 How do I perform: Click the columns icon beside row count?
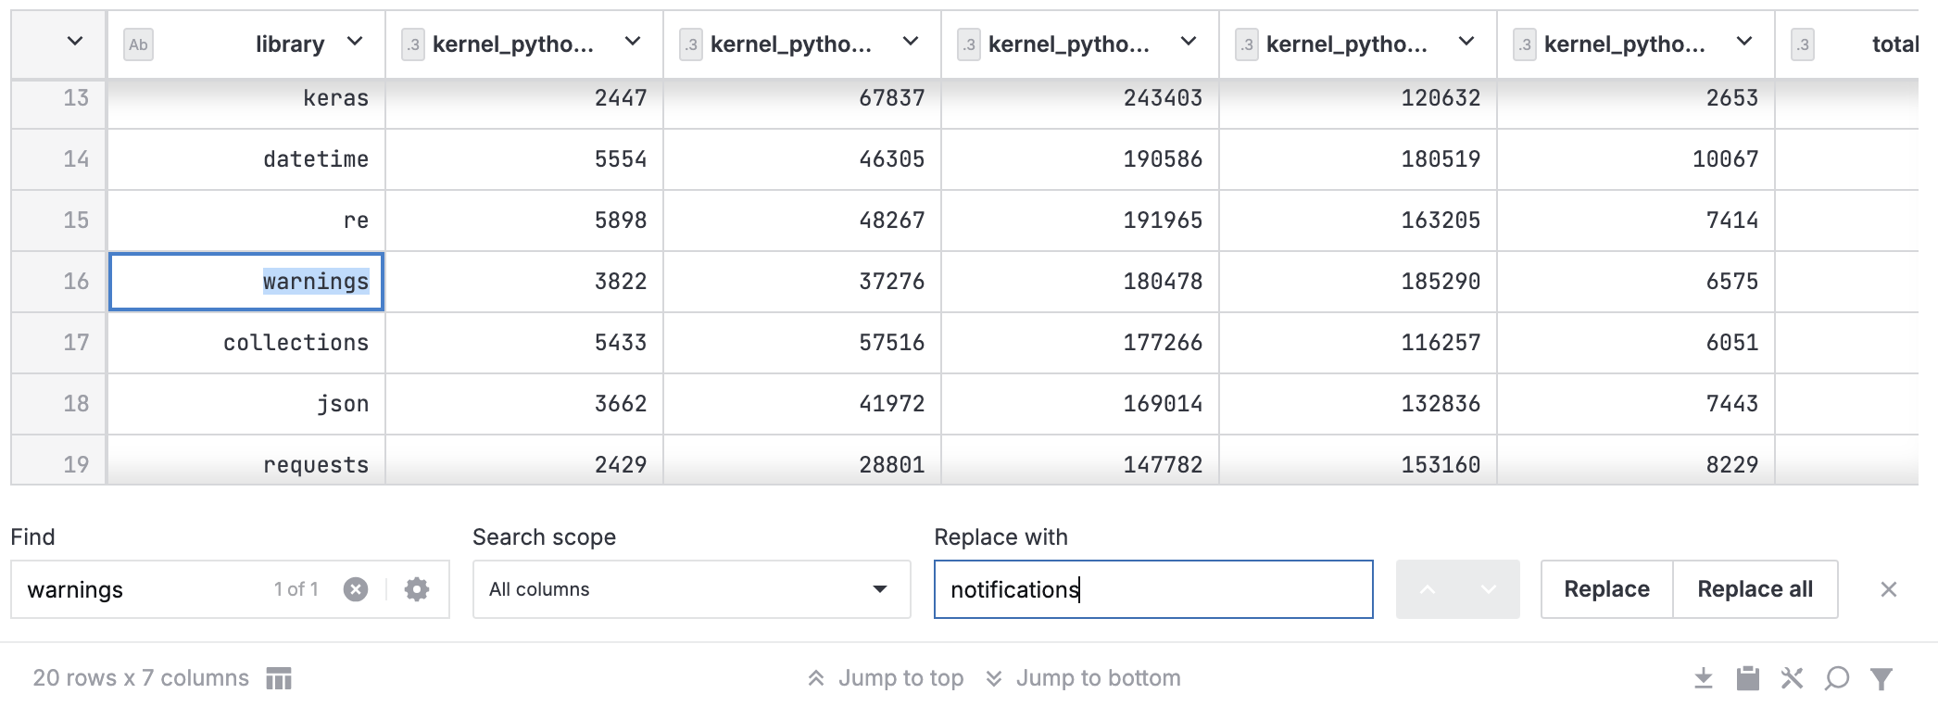(279, 678)
